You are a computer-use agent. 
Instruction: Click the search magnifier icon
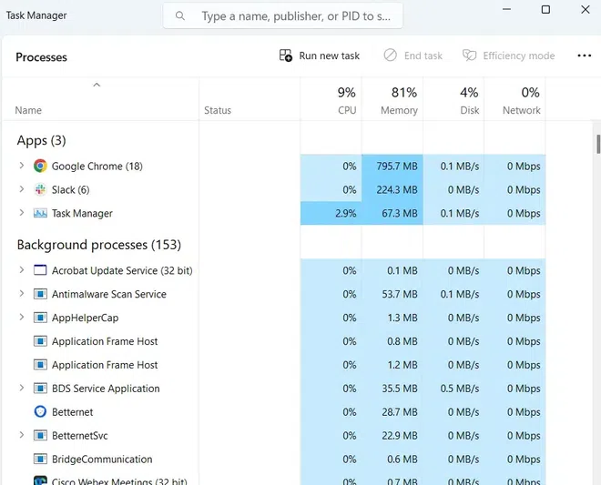[179, 15]
